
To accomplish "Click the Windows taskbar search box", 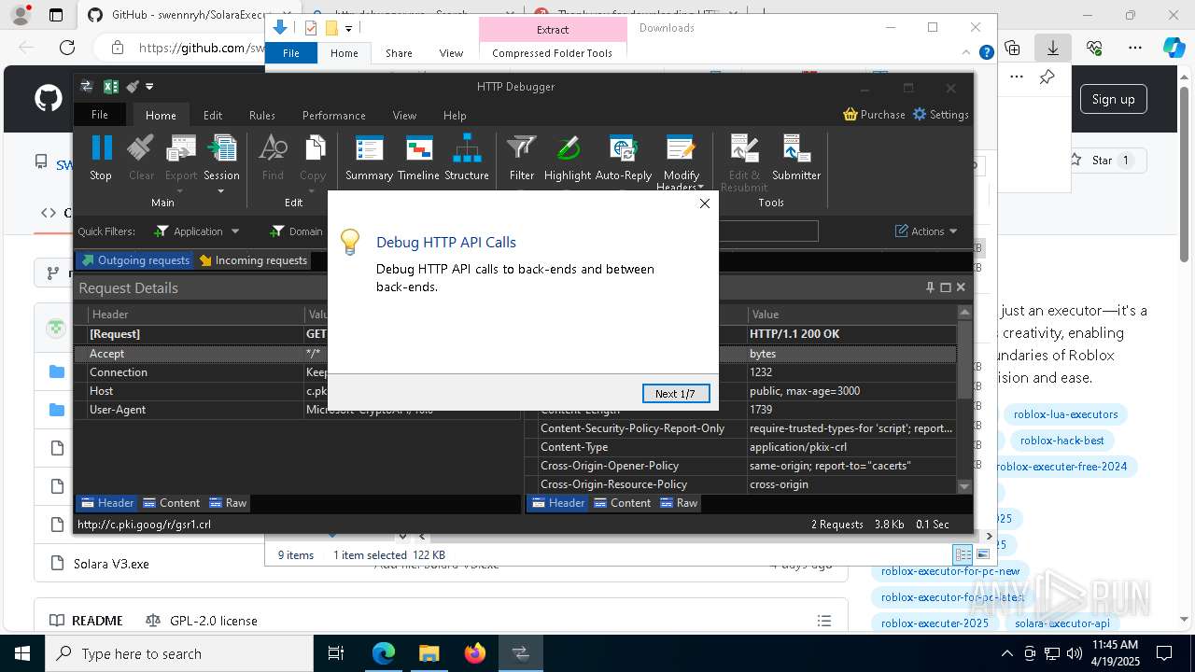I will coord(179,653).
